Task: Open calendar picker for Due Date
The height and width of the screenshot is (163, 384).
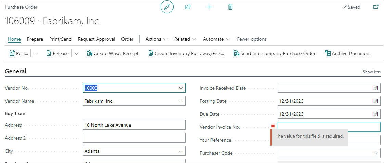Action: tap(375, 114)
